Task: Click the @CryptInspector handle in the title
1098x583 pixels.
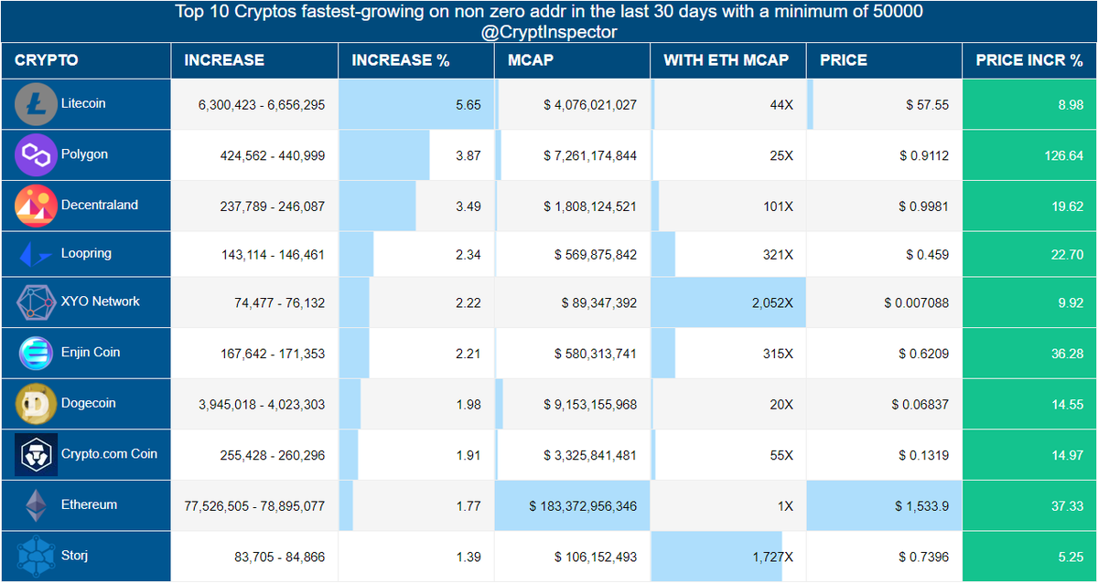Action: 549,32
